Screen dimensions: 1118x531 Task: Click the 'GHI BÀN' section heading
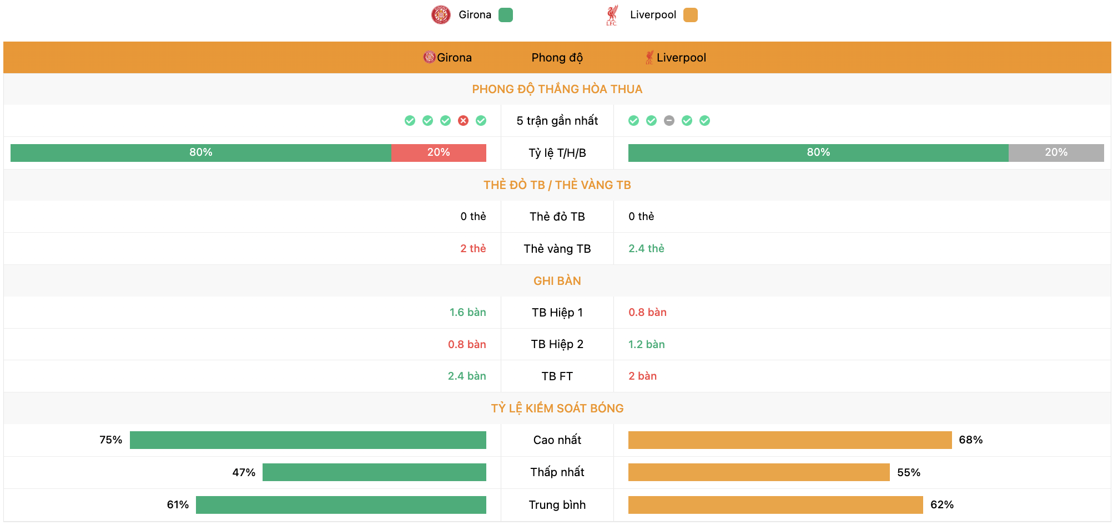pos(557,281)
